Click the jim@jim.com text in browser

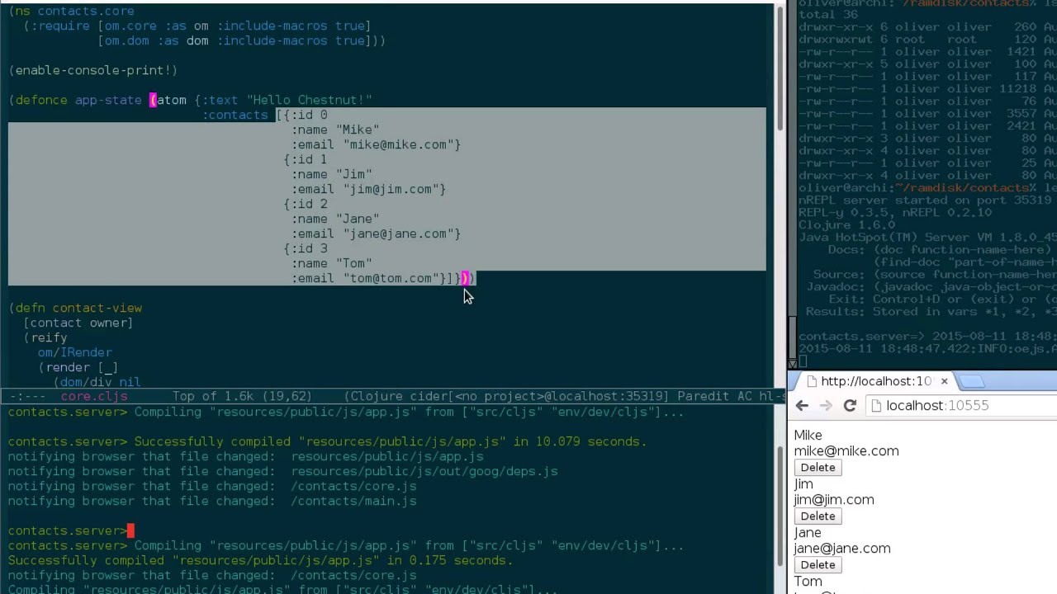click(x=833, y=500)
